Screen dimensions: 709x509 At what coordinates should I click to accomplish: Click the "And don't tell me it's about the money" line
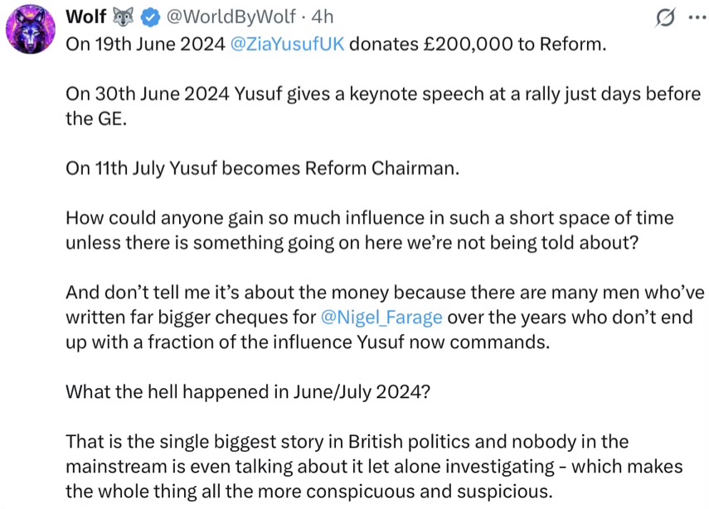click(385, 293)
